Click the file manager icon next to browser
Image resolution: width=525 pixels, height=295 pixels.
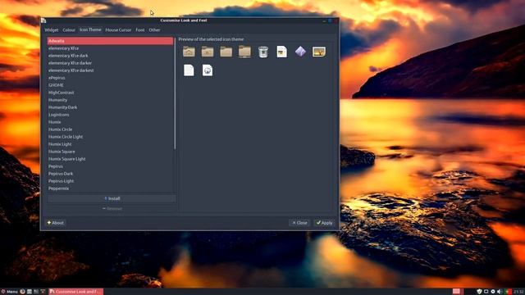(30, 292)
